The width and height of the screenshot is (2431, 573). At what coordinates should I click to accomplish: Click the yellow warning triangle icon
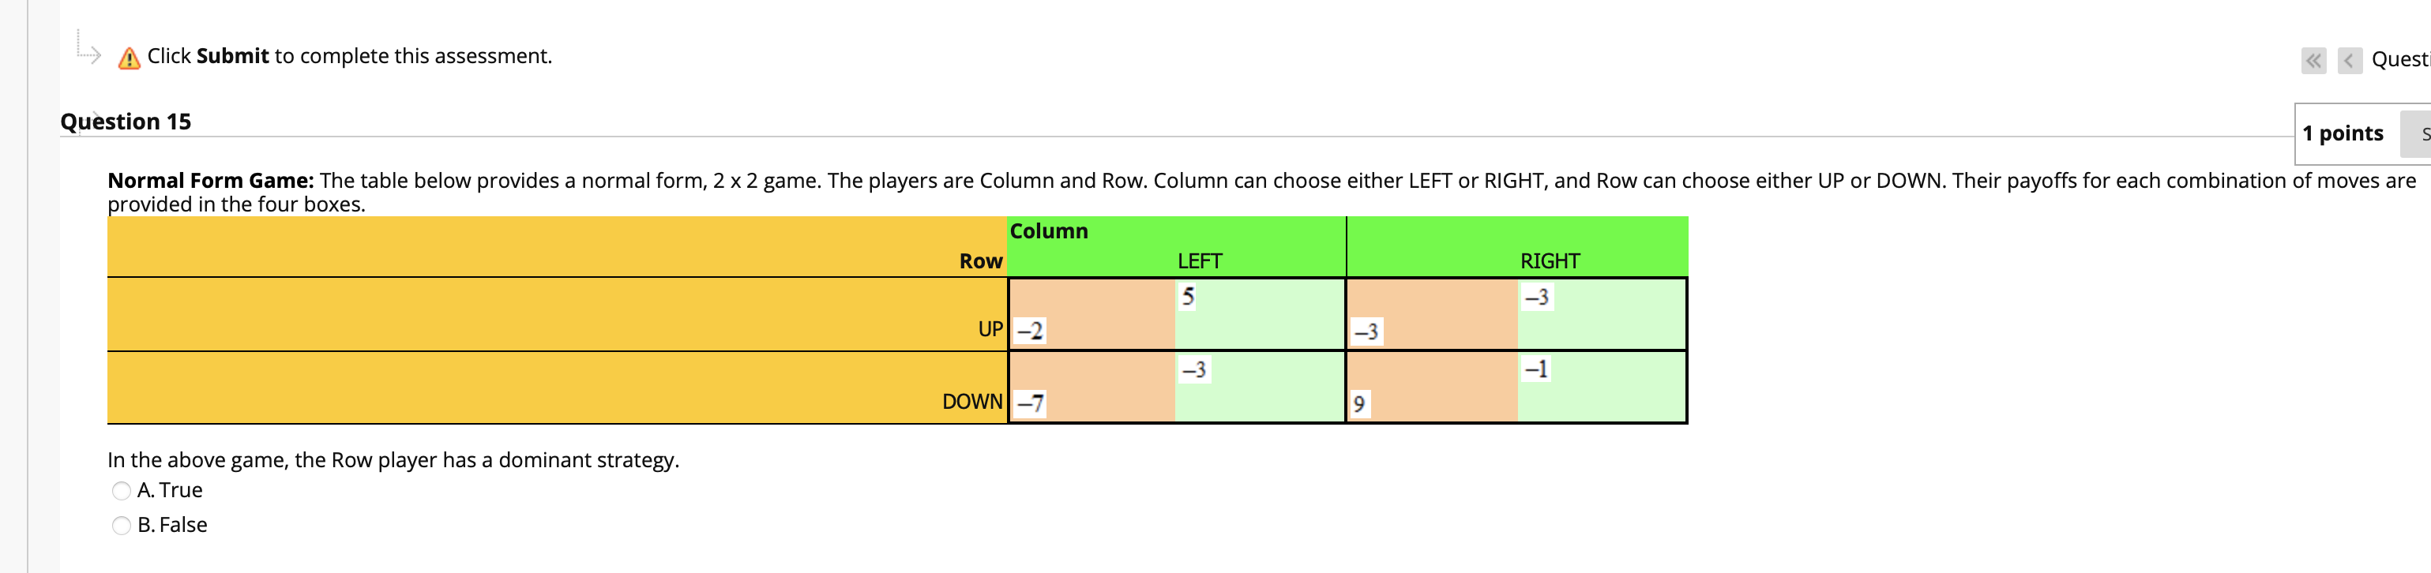130,58
